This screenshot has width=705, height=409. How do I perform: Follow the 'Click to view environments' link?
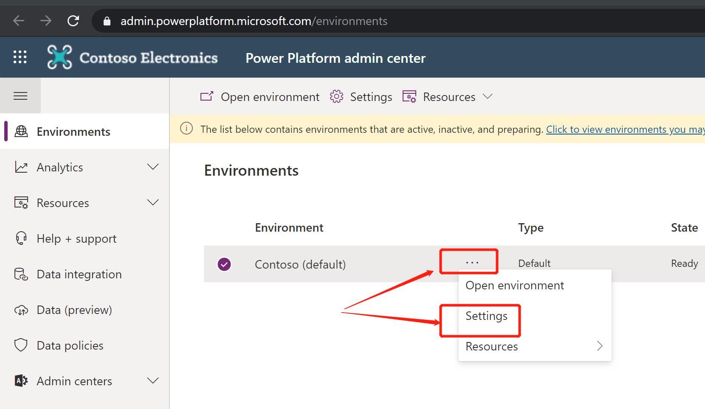(625, 129)
